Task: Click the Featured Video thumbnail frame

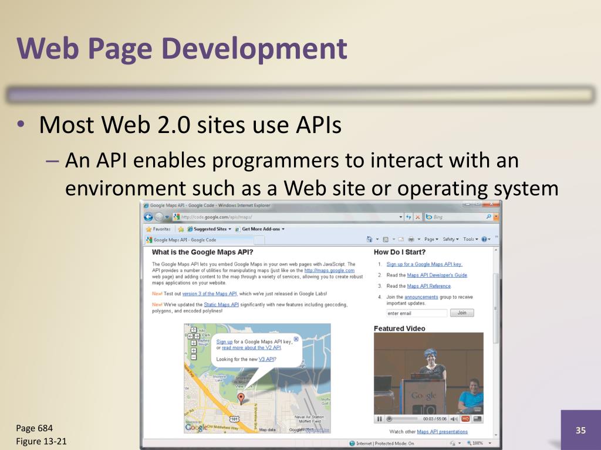Action: (428, 374)
